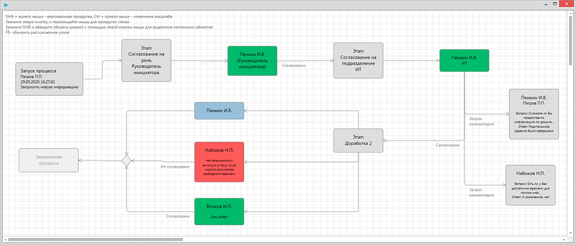Click the horizontal scrollbar right arrow
Screen dimensions: 576x245
pos(565,239)
